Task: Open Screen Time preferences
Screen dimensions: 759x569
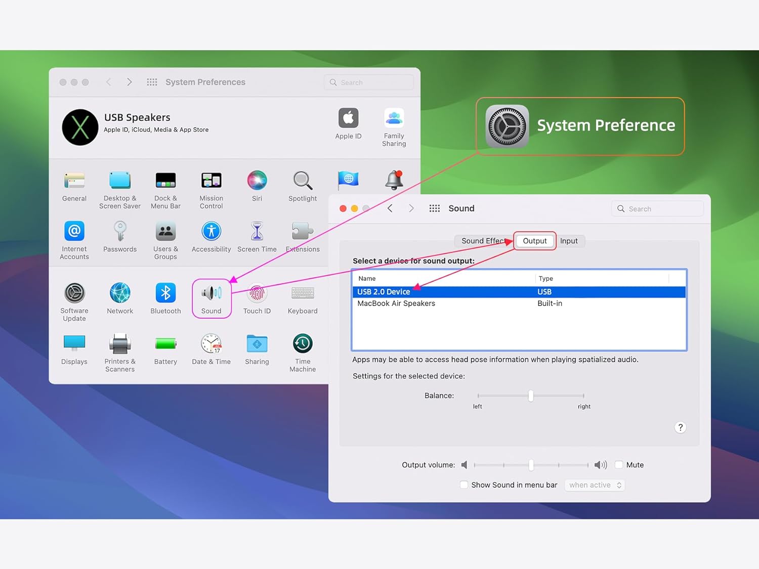Action: click(257, 237)
